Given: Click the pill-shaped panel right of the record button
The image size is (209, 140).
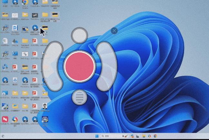Looking at the screenshot, I should tap(107, 66).
